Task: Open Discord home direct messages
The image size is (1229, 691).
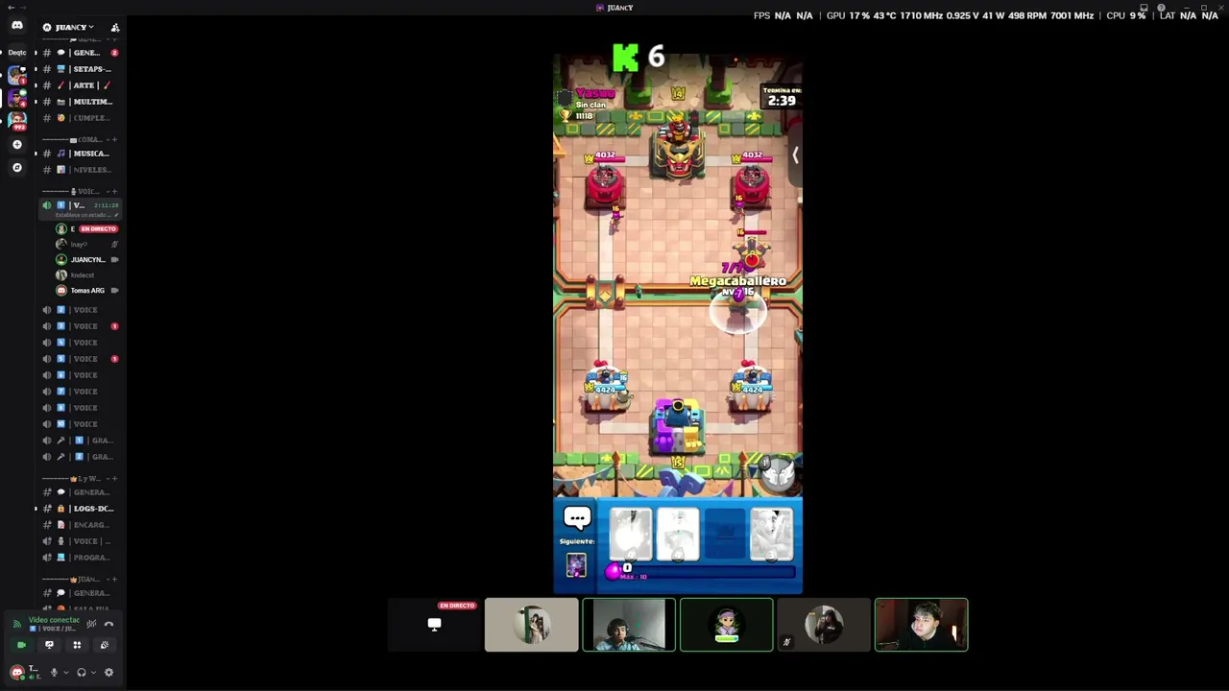Action: click(16, 26)
